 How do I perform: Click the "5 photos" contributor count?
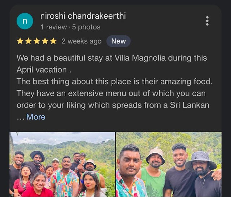tap(86, 27)
